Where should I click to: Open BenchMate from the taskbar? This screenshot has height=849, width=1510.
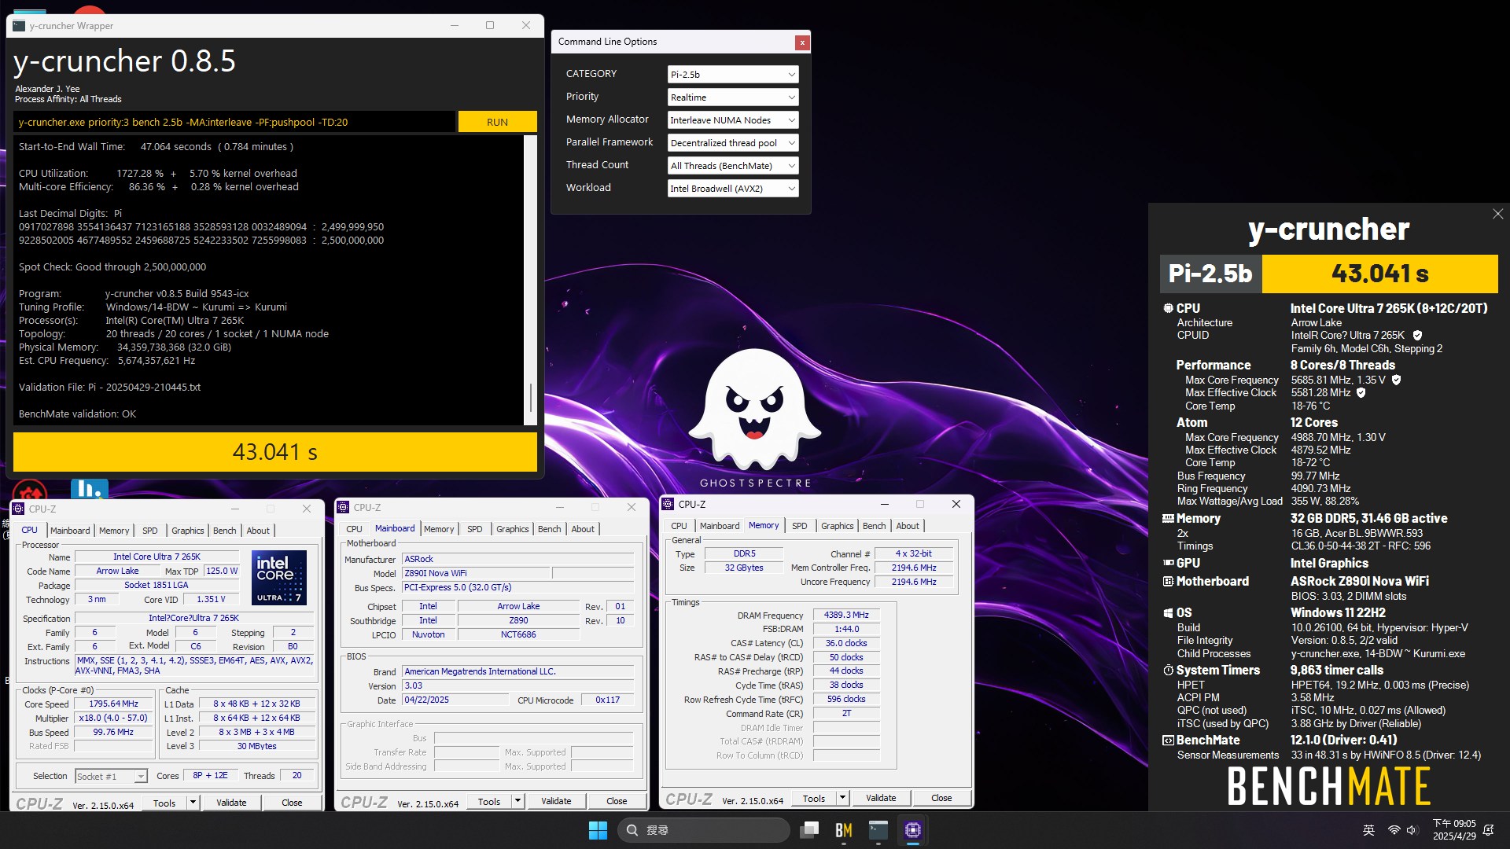click(x=844, y=830)
